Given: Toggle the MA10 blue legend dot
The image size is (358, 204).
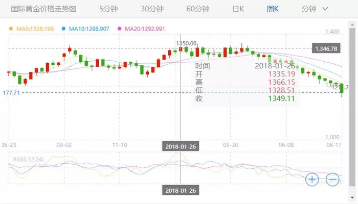Looking at the screenshot, I should click(x=63, y=29).
